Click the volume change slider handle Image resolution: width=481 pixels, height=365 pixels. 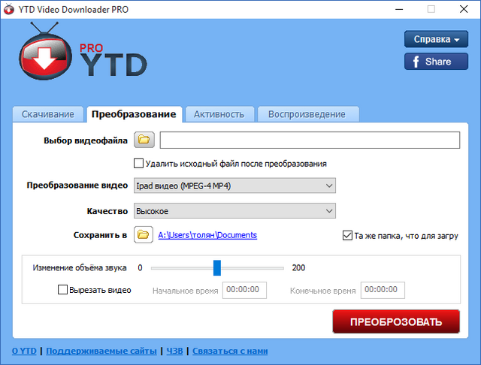[x=216, y=268]
